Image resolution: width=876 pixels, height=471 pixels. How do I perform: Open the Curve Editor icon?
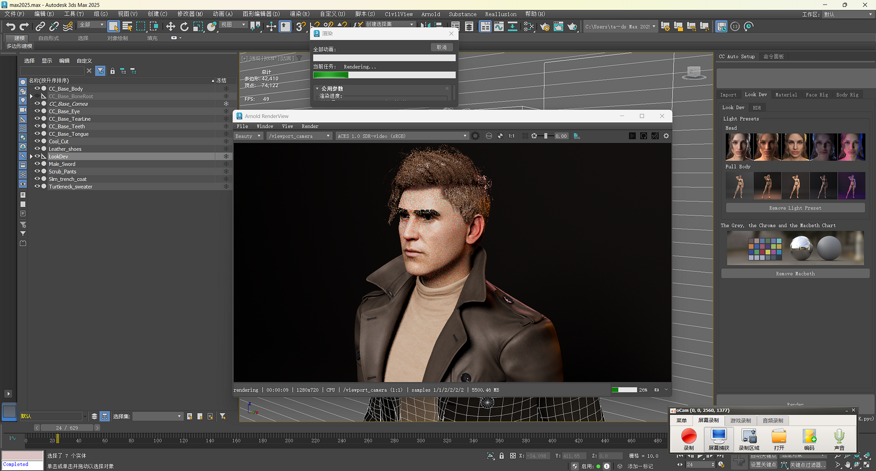499,26
